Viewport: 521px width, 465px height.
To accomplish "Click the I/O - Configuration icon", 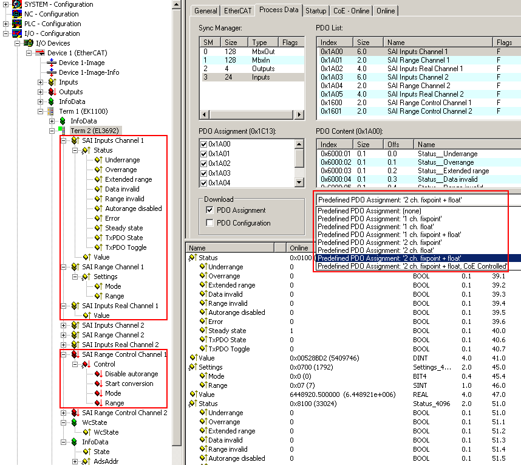I will coord(16,33).
